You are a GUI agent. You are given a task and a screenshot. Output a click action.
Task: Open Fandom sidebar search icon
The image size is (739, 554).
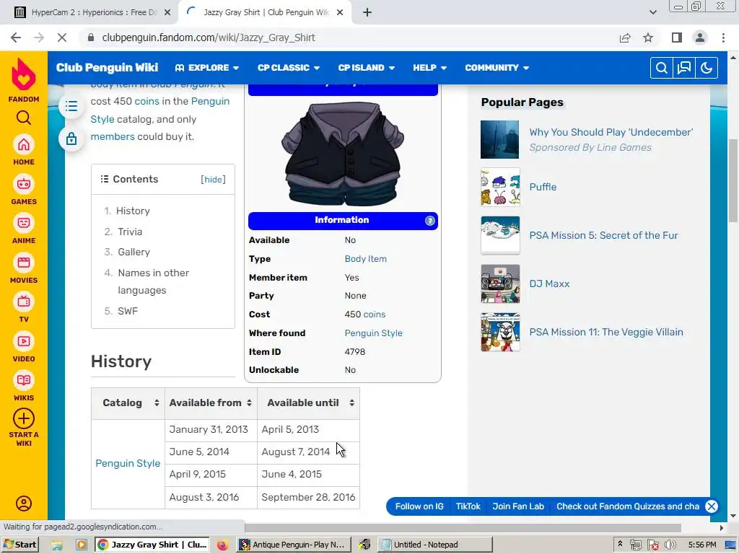(x=24, y=118)
